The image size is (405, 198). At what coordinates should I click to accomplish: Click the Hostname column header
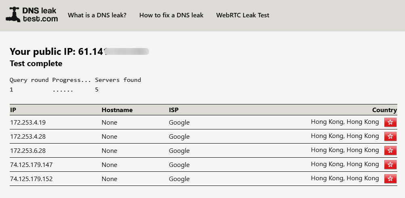click(117, 110)
